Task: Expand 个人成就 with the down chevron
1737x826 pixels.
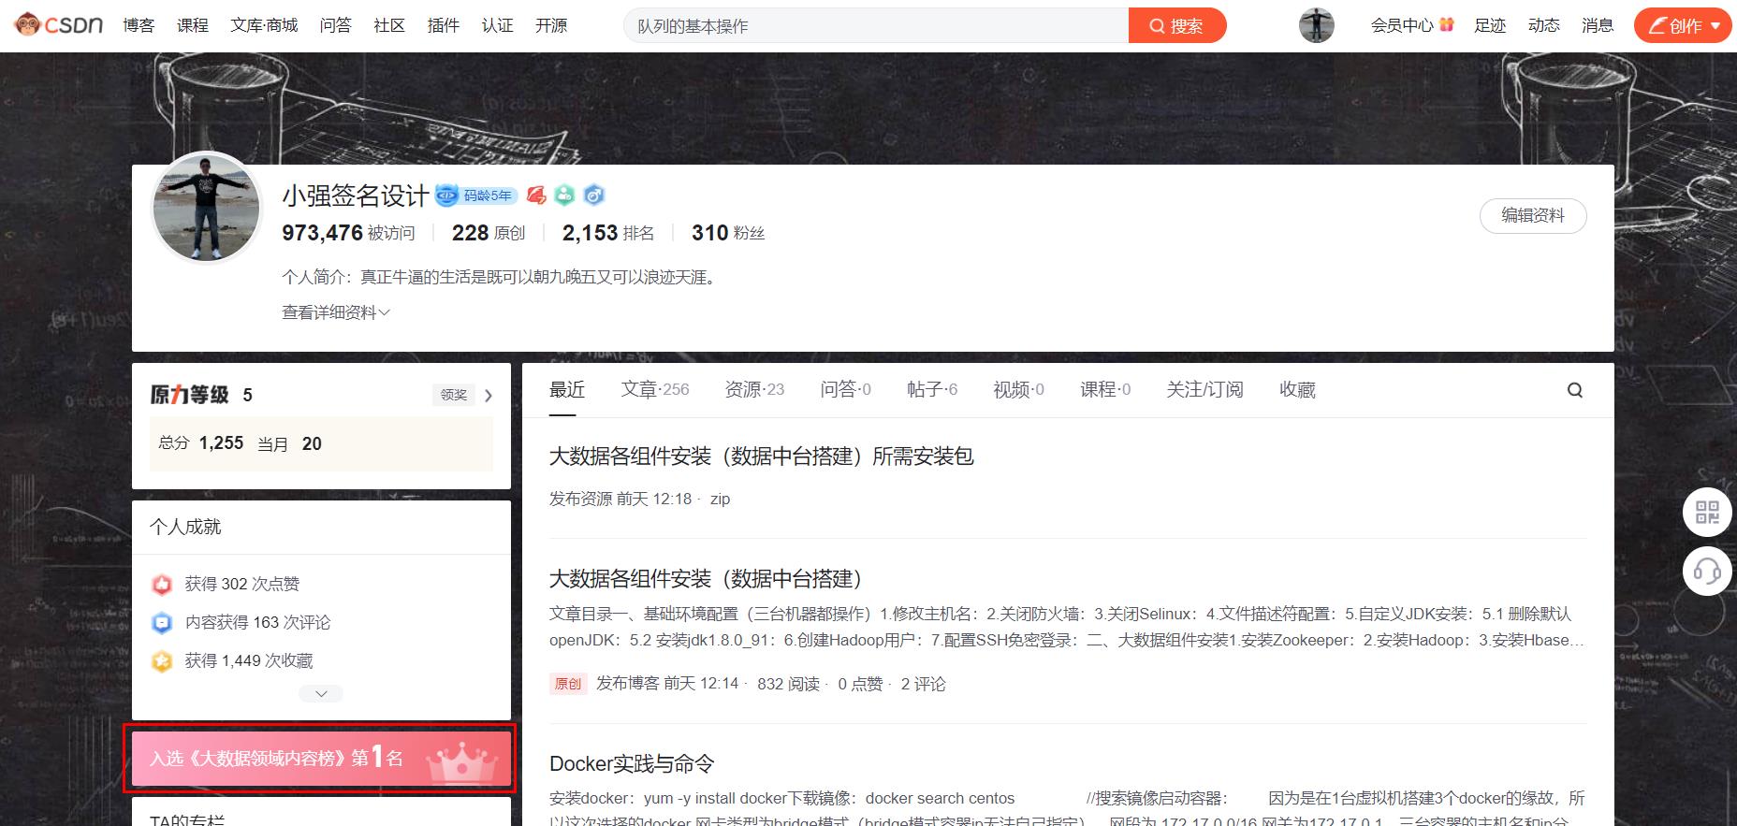Action: point(321,693)
